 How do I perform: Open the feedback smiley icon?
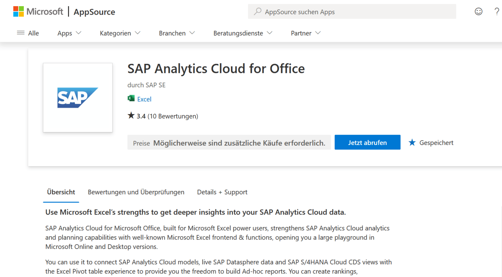pos(478,11)
